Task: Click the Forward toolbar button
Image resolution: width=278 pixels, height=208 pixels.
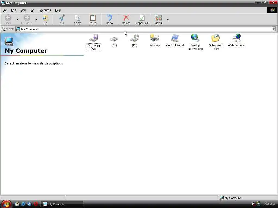Action: 27,19
